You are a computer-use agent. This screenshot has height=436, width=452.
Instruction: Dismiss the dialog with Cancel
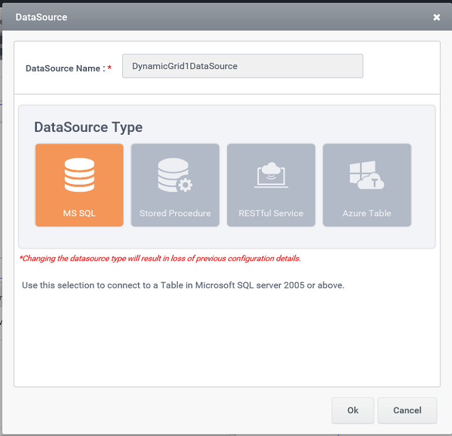pos(407,410)
